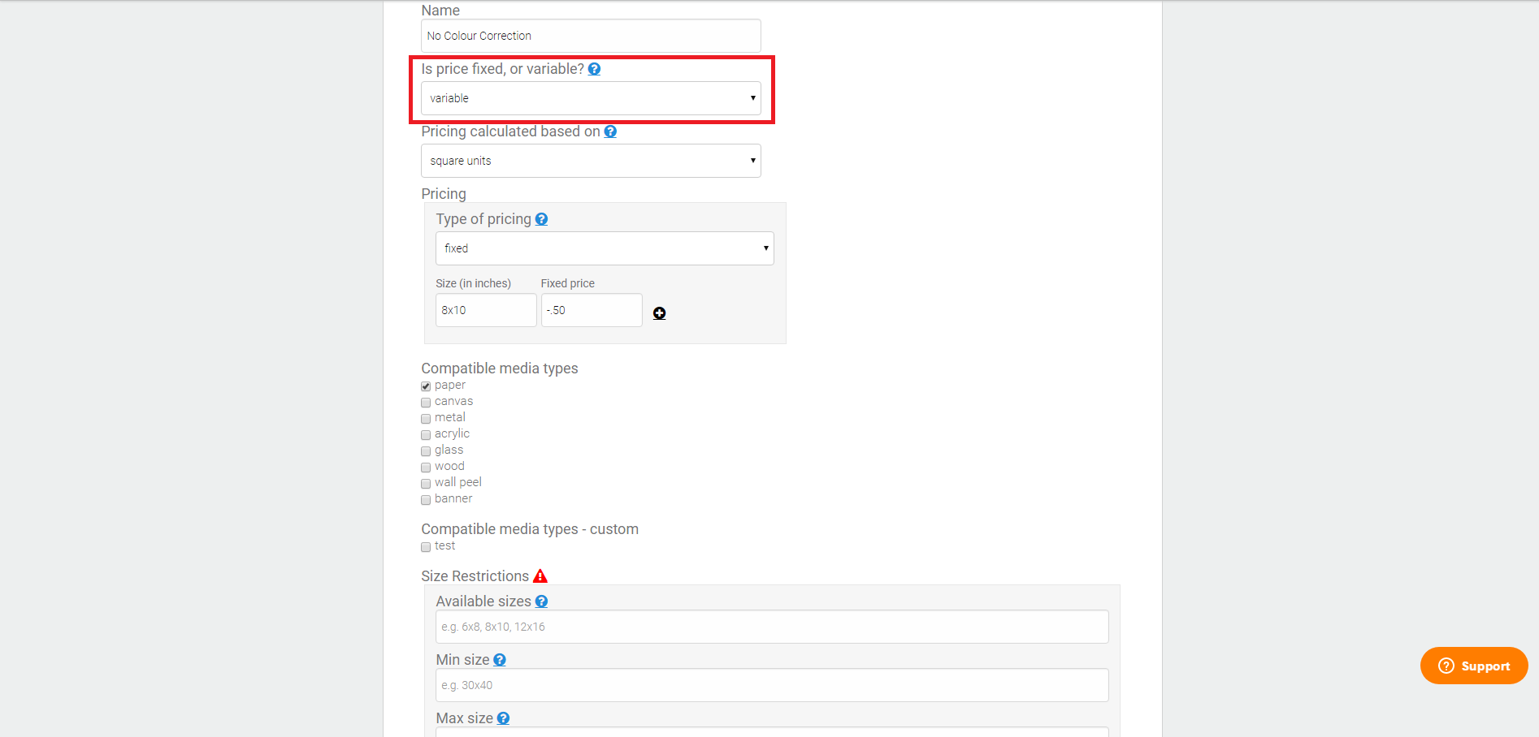
Task: Click the Name field 'No Colour Correction'
Action: tap(591, 36)
